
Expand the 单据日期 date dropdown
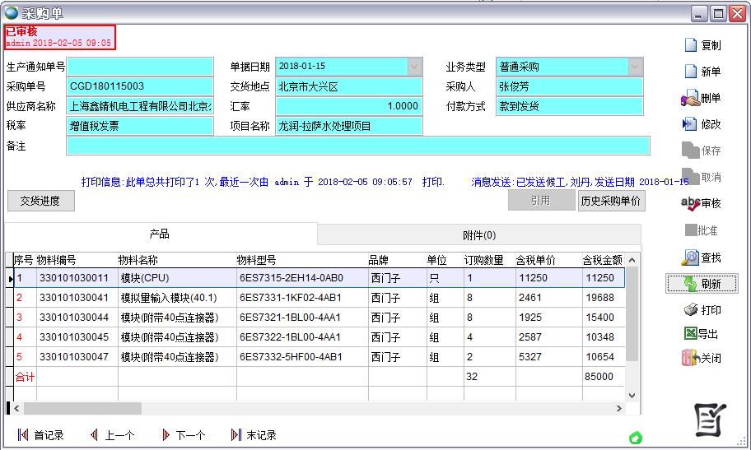[x=414, y=67]
